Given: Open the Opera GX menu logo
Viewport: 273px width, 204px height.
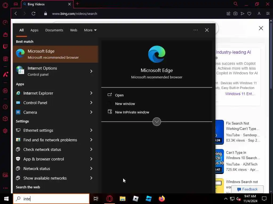Looking at the screenshot, I should click(5, 5).
